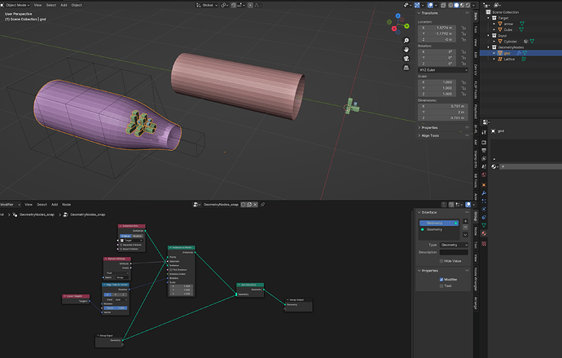
Task: Select solid viewport shading
Action: pos(456,5)
